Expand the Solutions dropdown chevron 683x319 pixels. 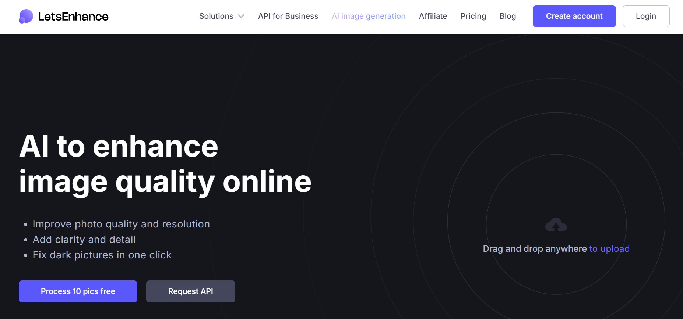(x=241, y=16)
